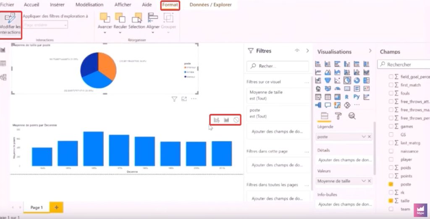Open the Page entière combo box
Screen dimensions: 430x219
(x=45, y=25)
